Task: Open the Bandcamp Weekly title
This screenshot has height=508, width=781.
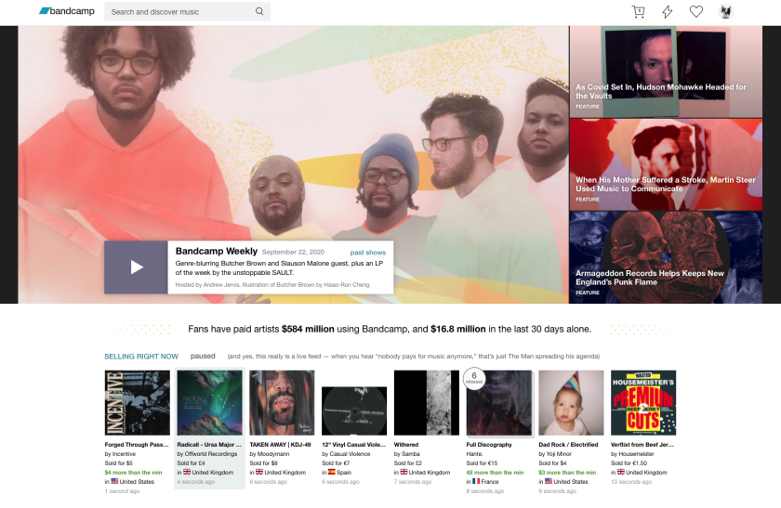Action: point(216,252)
